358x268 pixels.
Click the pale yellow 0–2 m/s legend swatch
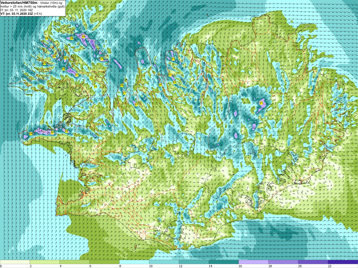(x=15, y=262)
